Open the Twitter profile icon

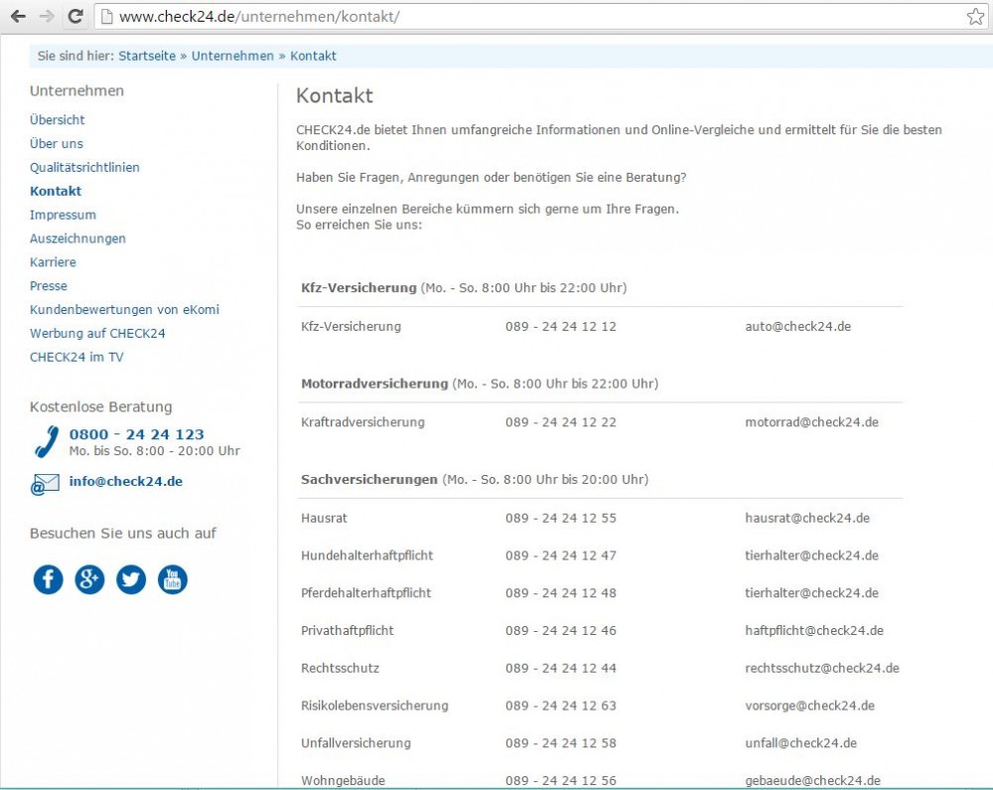[131, 579]
